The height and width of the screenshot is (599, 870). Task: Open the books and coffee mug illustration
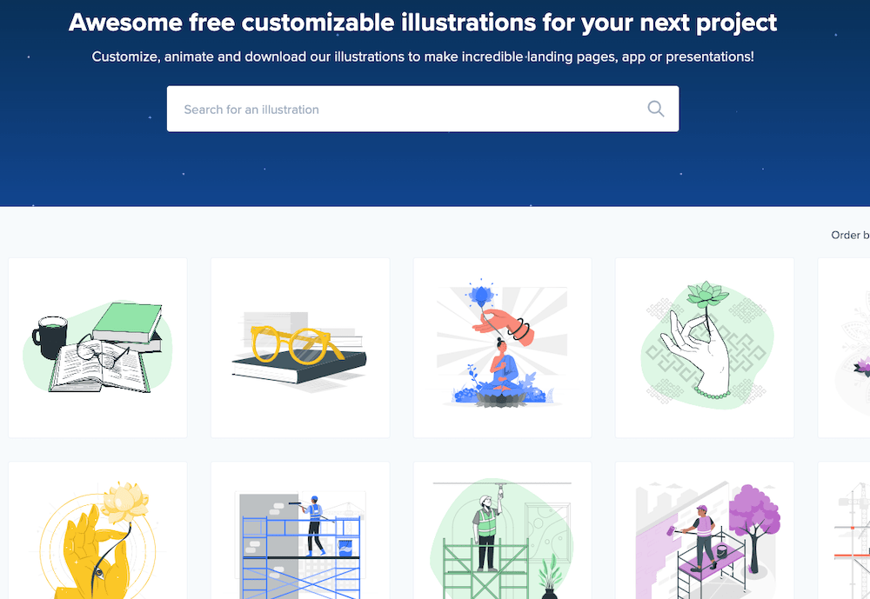point(97,348)
